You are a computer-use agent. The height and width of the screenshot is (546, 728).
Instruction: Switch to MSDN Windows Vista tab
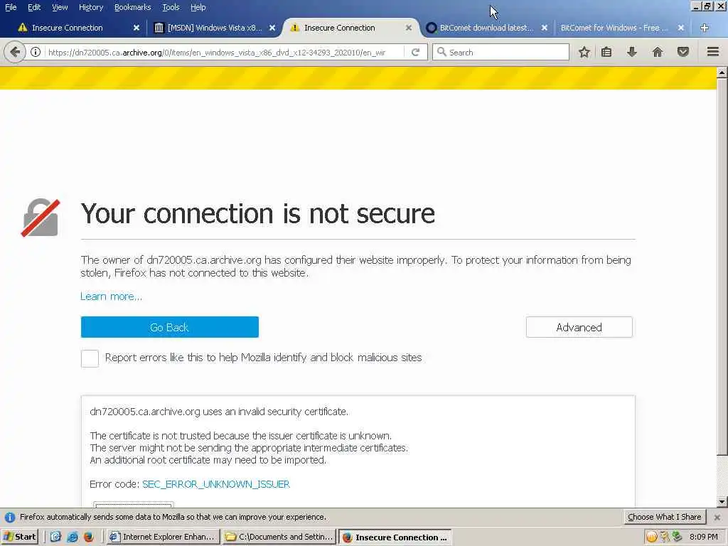(215, 28)
